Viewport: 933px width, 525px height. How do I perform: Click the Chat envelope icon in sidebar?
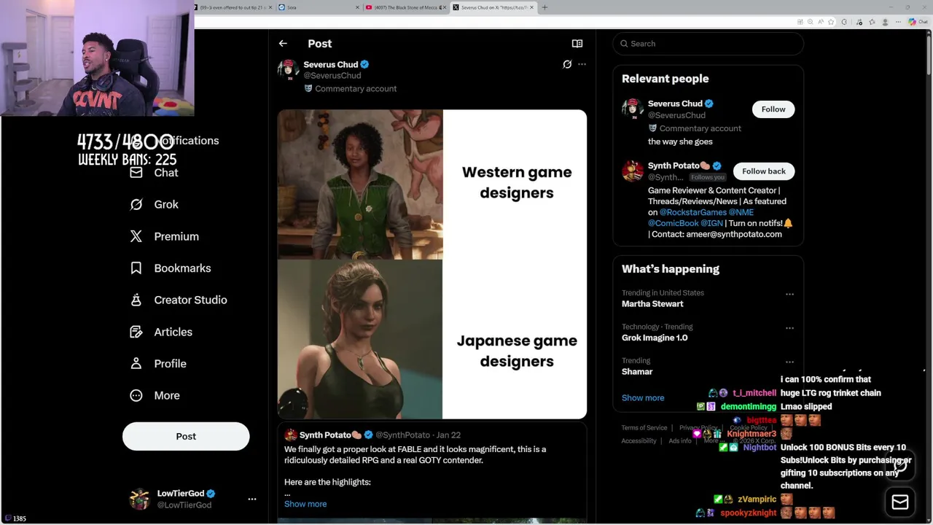click(136, 173)
